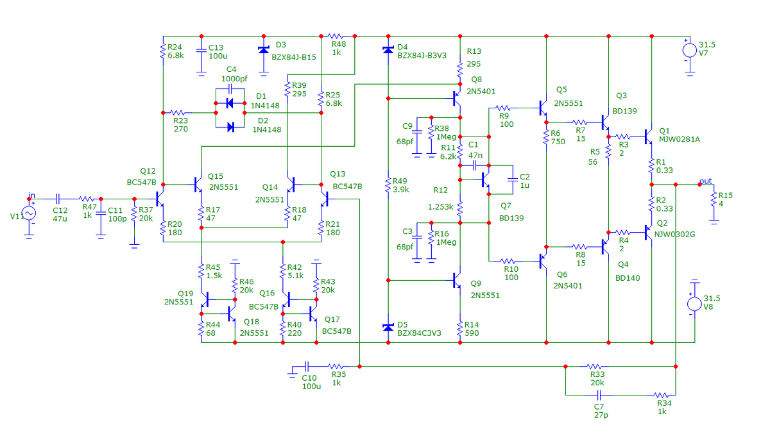Select the '27p' value of C7
This screenshot has height=441, width=770.
601,415
